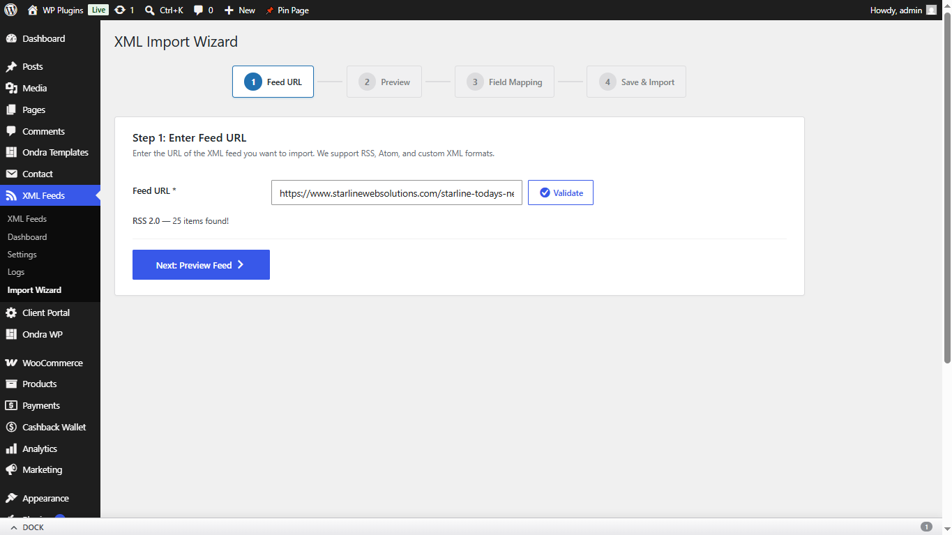This screenshot has height=535, width=952.
Task: Click inside the Feed URL input field
Action: (397, 193)
